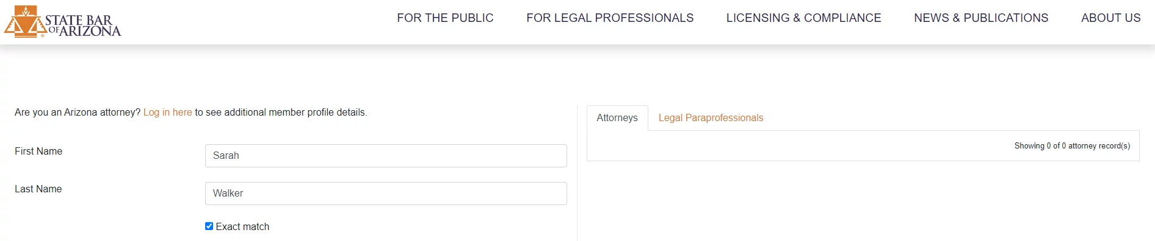1155x241 pixels.
Task: Click the 'Are you an Arizona attorney?' text
Action: 78,113
